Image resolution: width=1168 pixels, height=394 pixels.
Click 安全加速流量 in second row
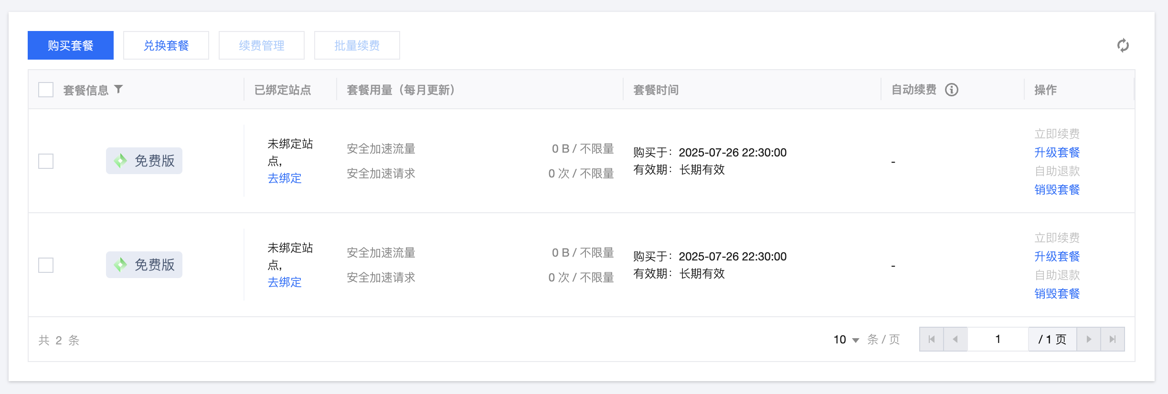click(381, 253)
